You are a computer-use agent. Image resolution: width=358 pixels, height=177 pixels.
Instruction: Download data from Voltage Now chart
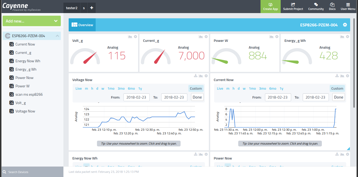[196, 76]
